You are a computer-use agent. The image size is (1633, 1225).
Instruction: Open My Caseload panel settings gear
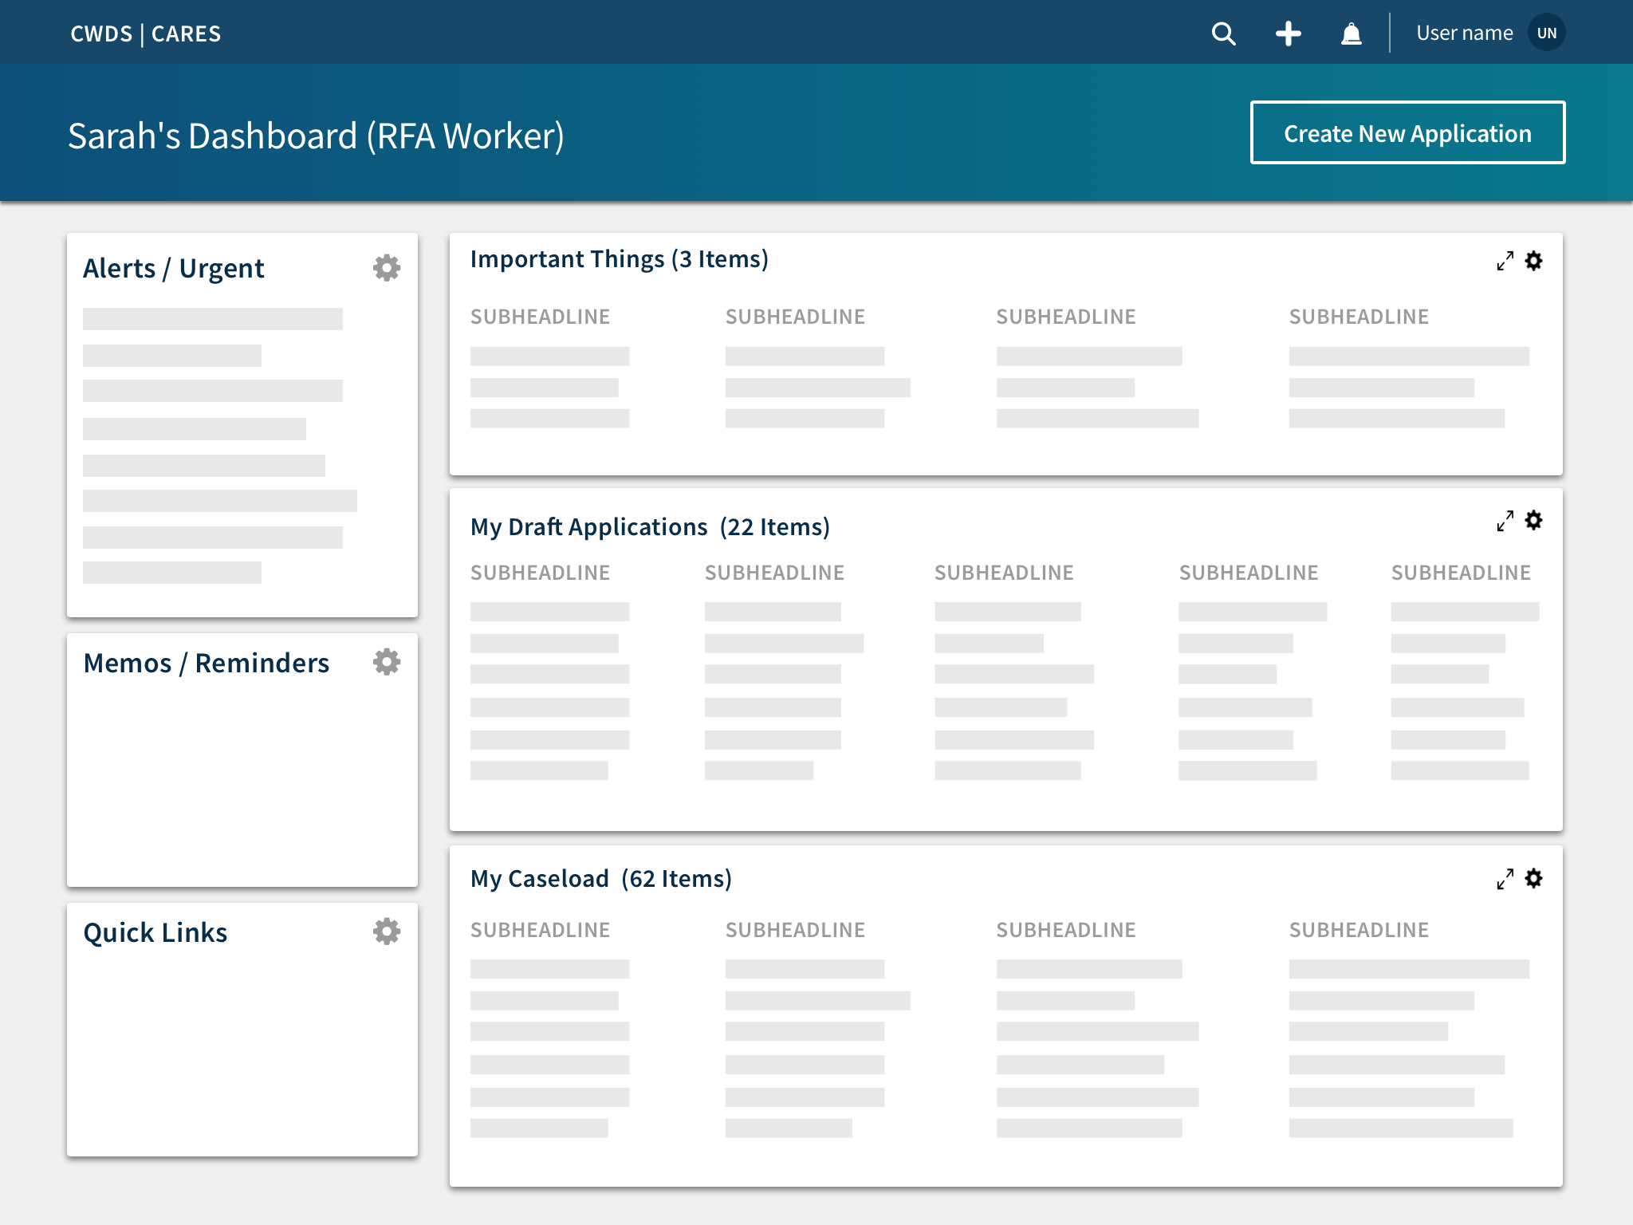click(x=1534, y=879)
